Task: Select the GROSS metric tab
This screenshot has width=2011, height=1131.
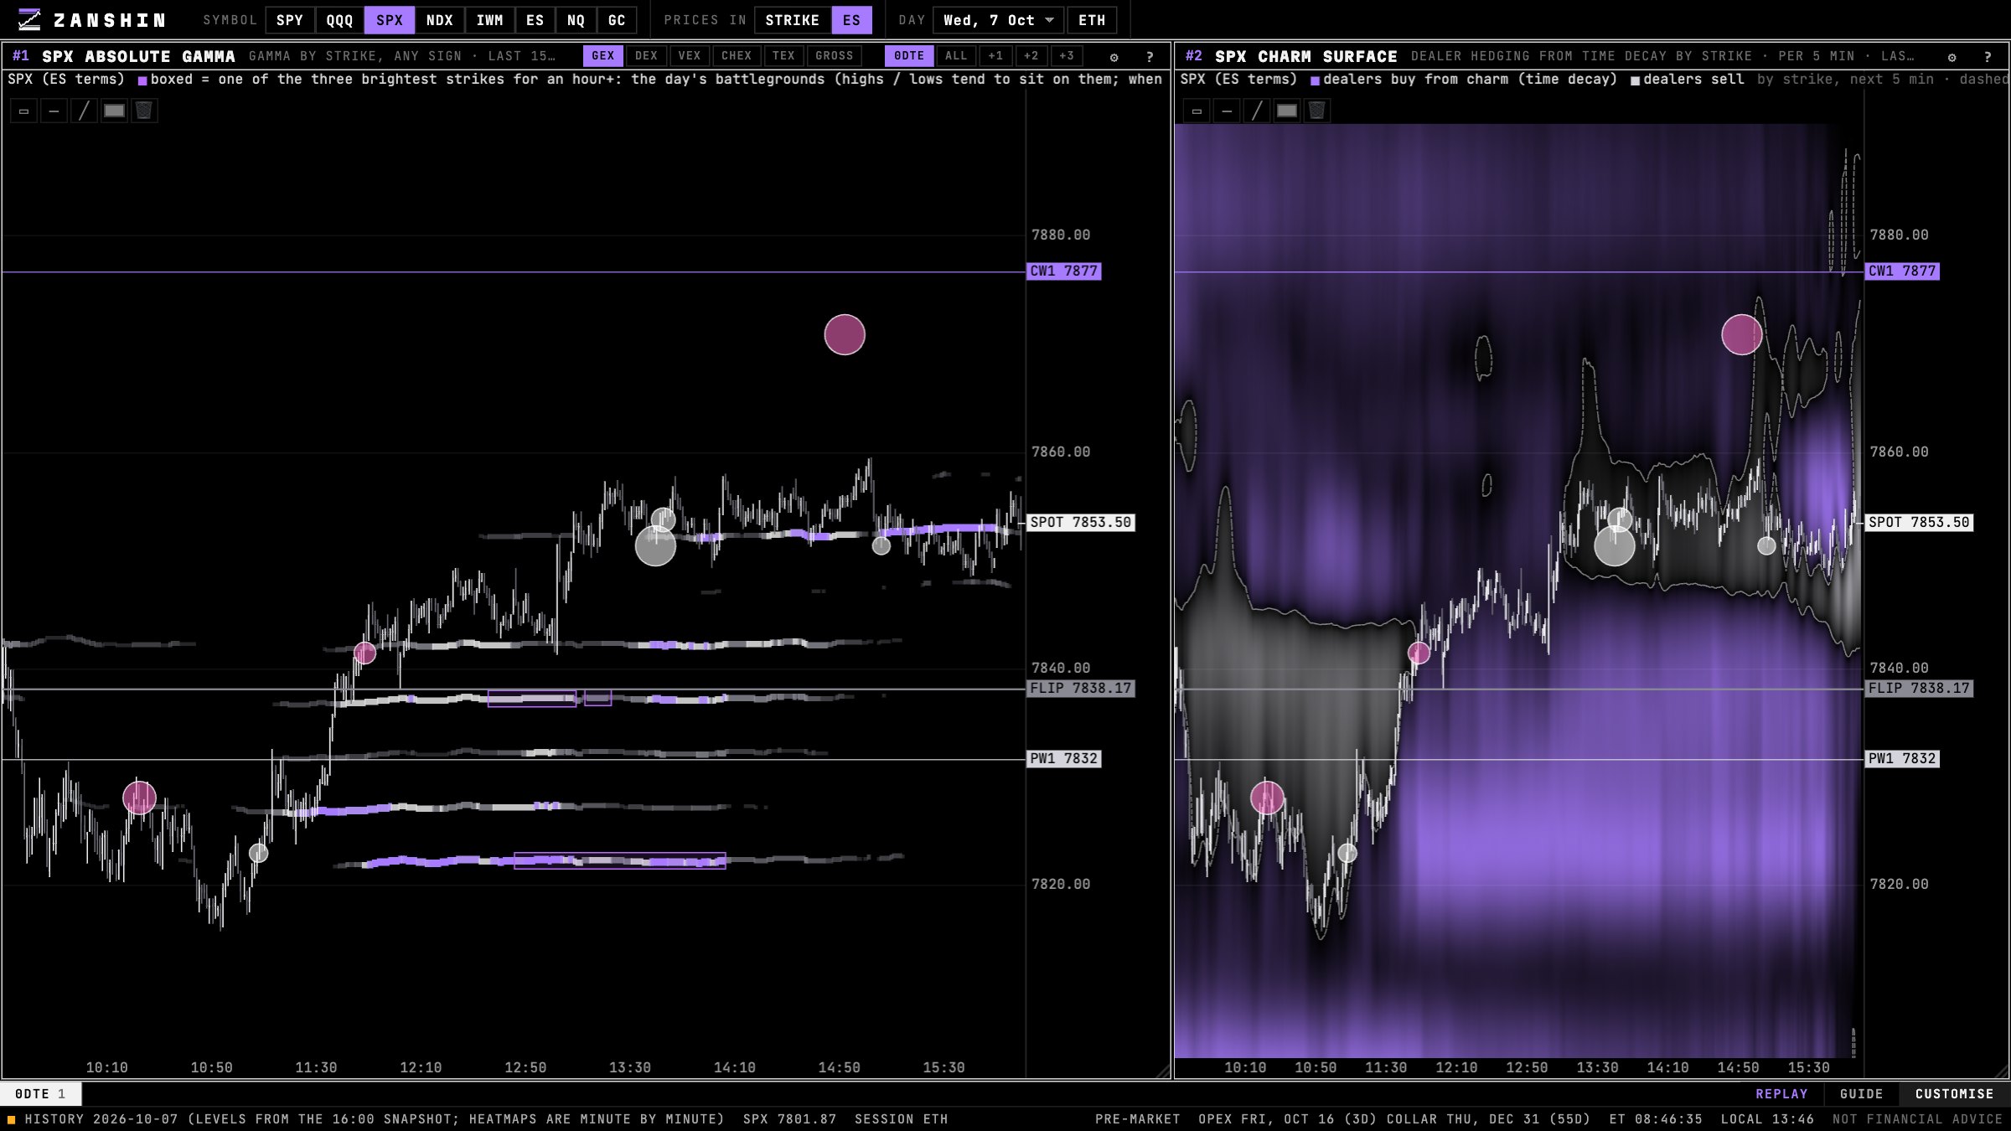Action: [x=834, y=56]
